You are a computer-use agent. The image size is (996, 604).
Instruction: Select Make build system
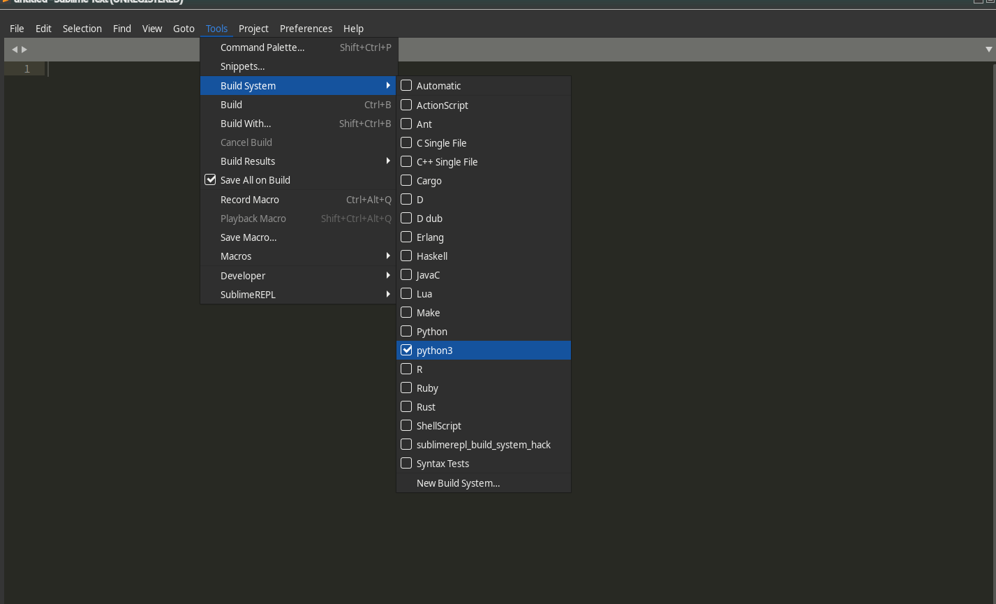484,312
